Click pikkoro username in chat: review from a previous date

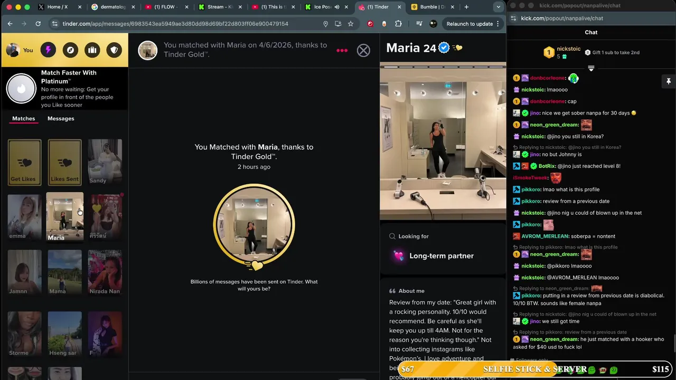531,201
